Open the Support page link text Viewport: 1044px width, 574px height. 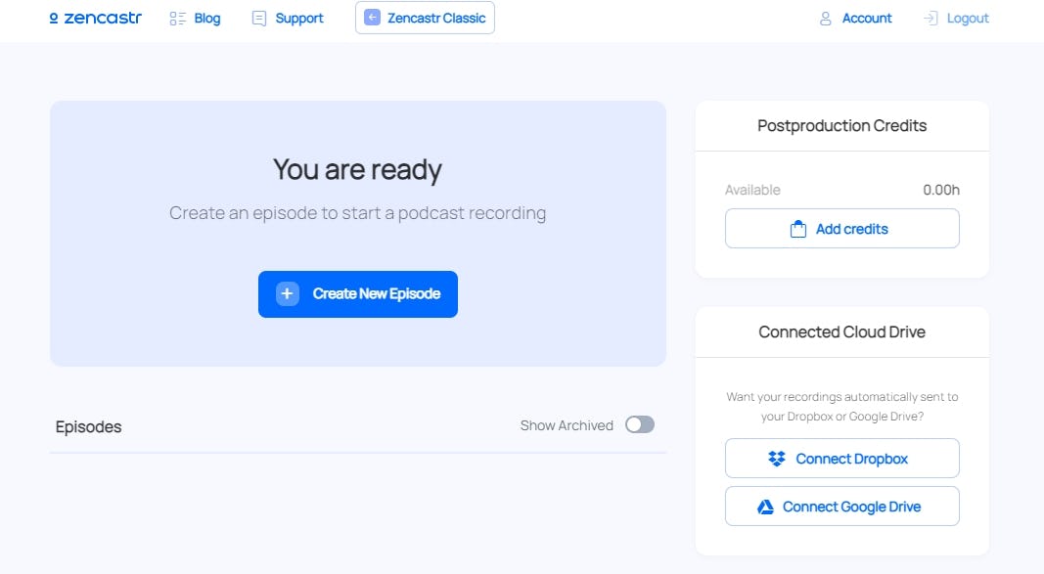(x=299, y=19)
